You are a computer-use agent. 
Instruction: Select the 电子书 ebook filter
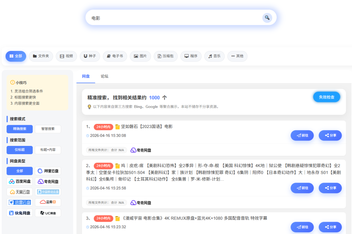115,56
